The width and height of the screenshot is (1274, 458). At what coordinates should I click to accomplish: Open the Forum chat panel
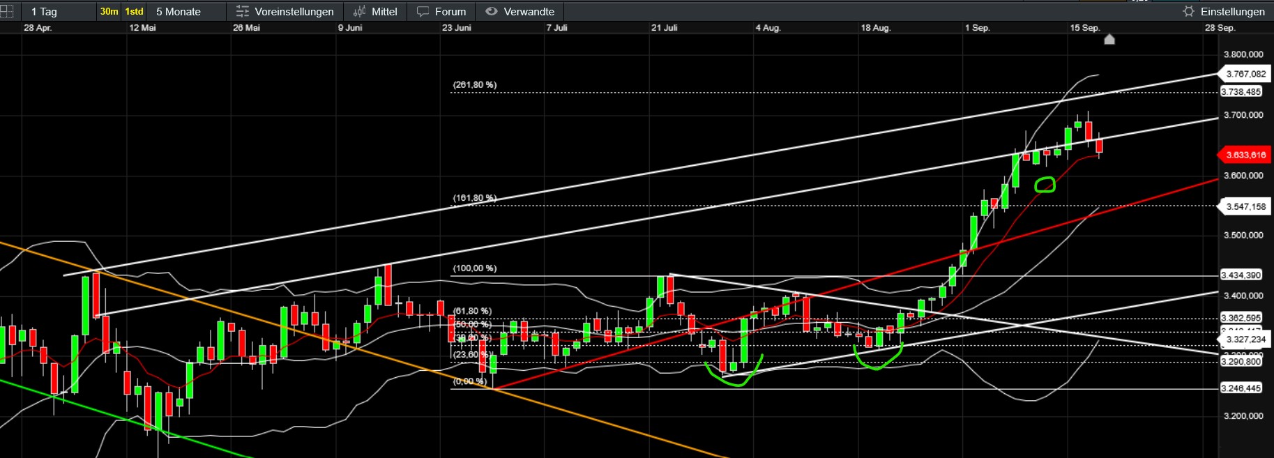[x=441, y=12]
